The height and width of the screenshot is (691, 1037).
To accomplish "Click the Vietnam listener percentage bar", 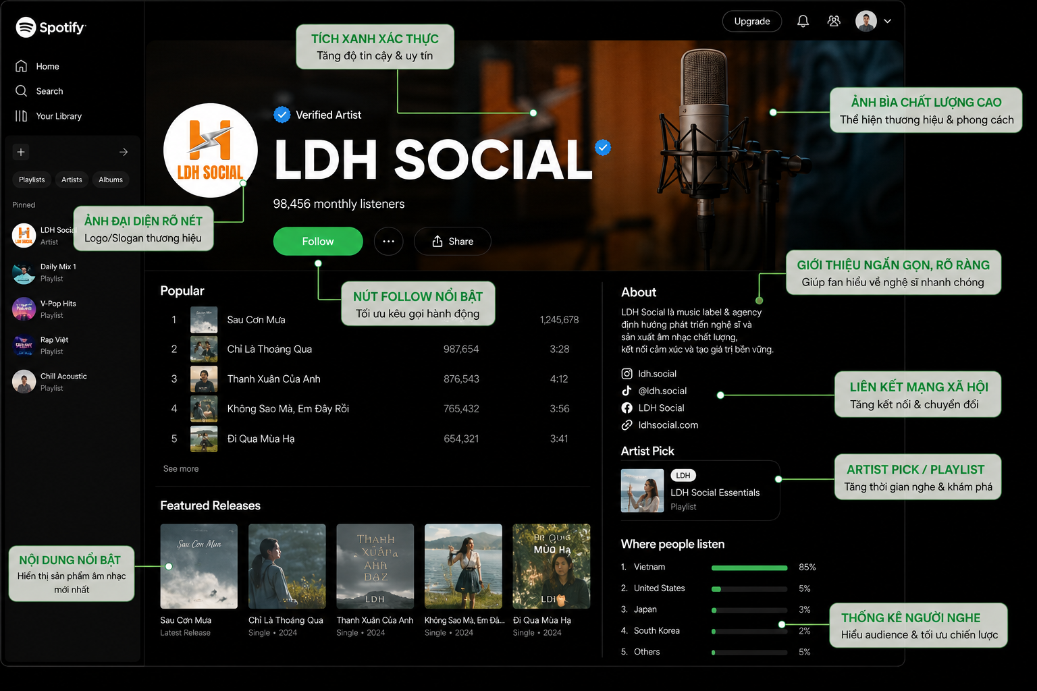I will [749, 568].
